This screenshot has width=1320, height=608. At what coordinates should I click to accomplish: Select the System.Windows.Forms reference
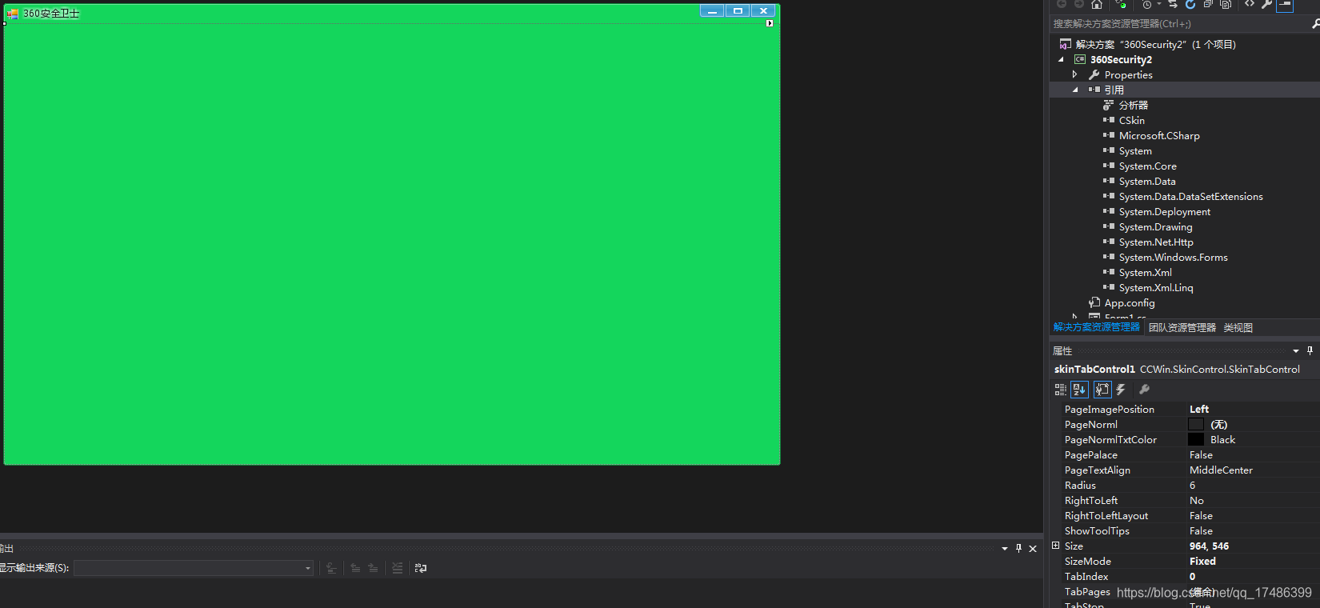pyautogui.click(x=1173, y=258)
